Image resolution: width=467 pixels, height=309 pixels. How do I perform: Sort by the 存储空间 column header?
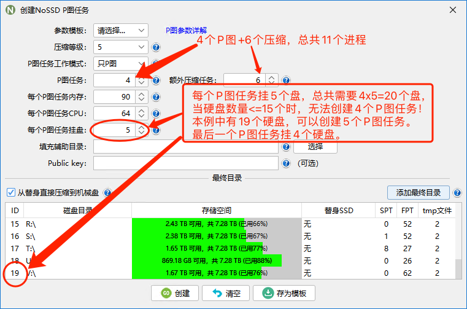click(216, 210)
